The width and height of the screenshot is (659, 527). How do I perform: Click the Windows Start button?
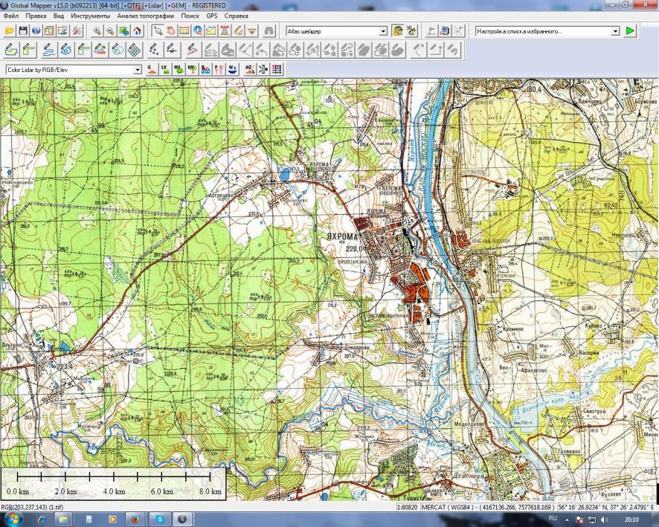(x=12, y=519)
